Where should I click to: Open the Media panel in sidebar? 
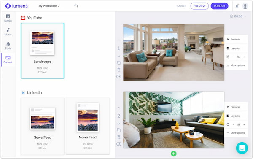click(x=8, y=18)
